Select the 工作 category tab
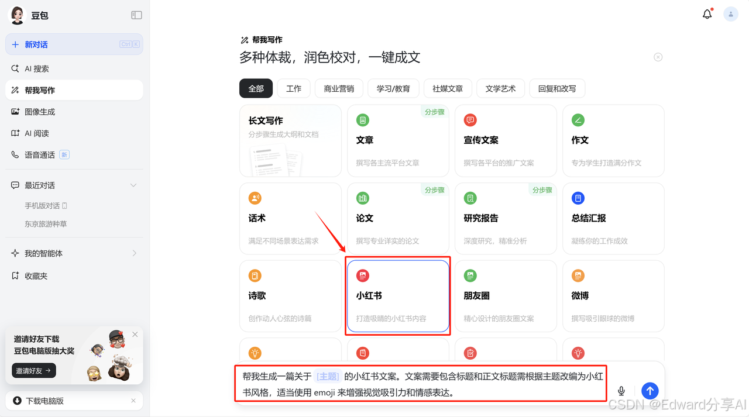Screen dimensions: 749x417 click(294, 88)
